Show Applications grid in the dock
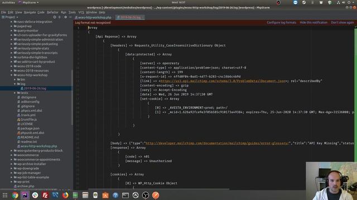 (x=5, y=195)
